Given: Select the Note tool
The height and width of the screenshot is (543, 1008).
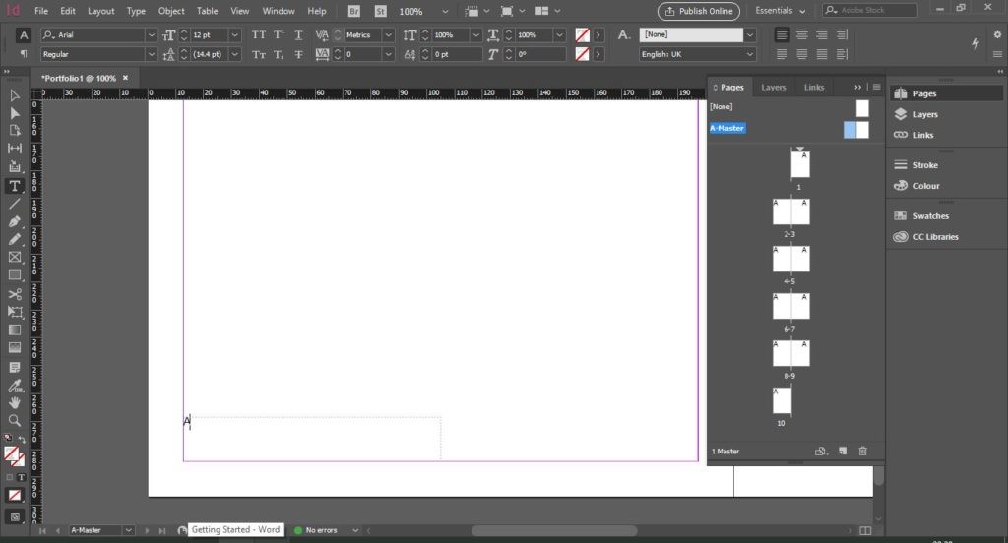Looking at the screenshot, I should 14,368.
